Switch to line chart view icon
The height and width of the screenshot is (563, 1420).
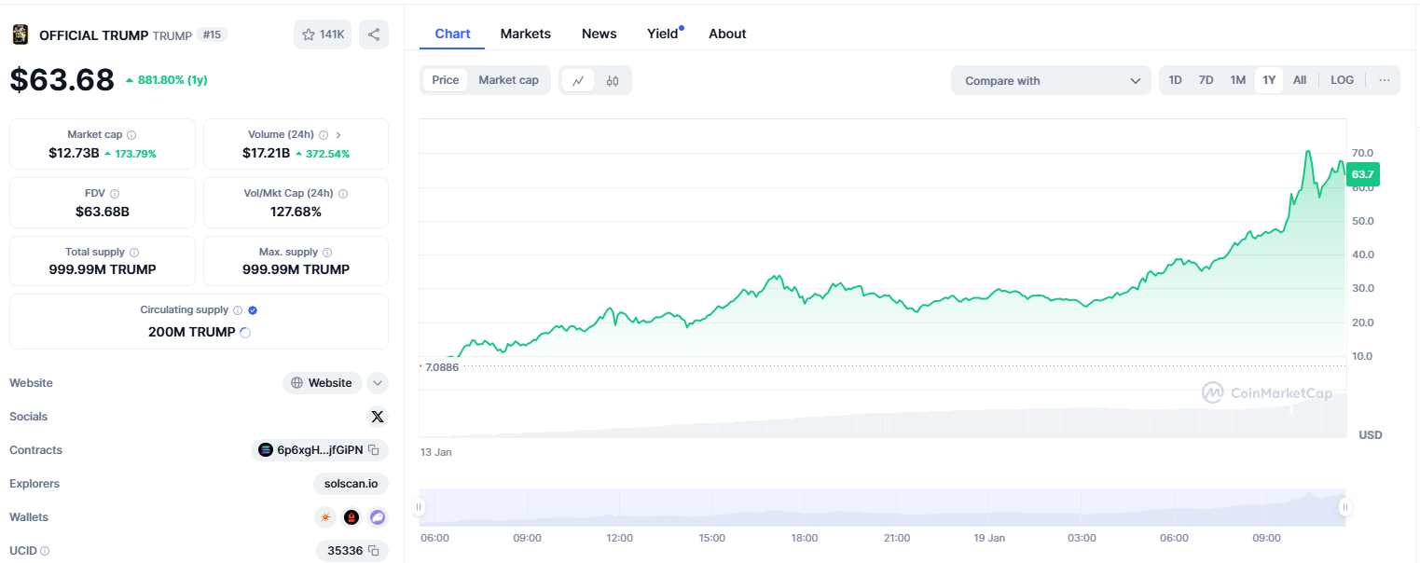click(x=578, y=80)
